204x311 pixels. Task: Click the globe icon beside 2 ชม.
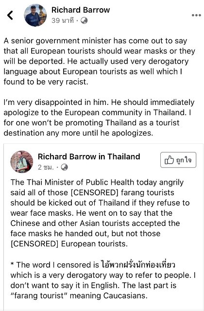point(64,167)
